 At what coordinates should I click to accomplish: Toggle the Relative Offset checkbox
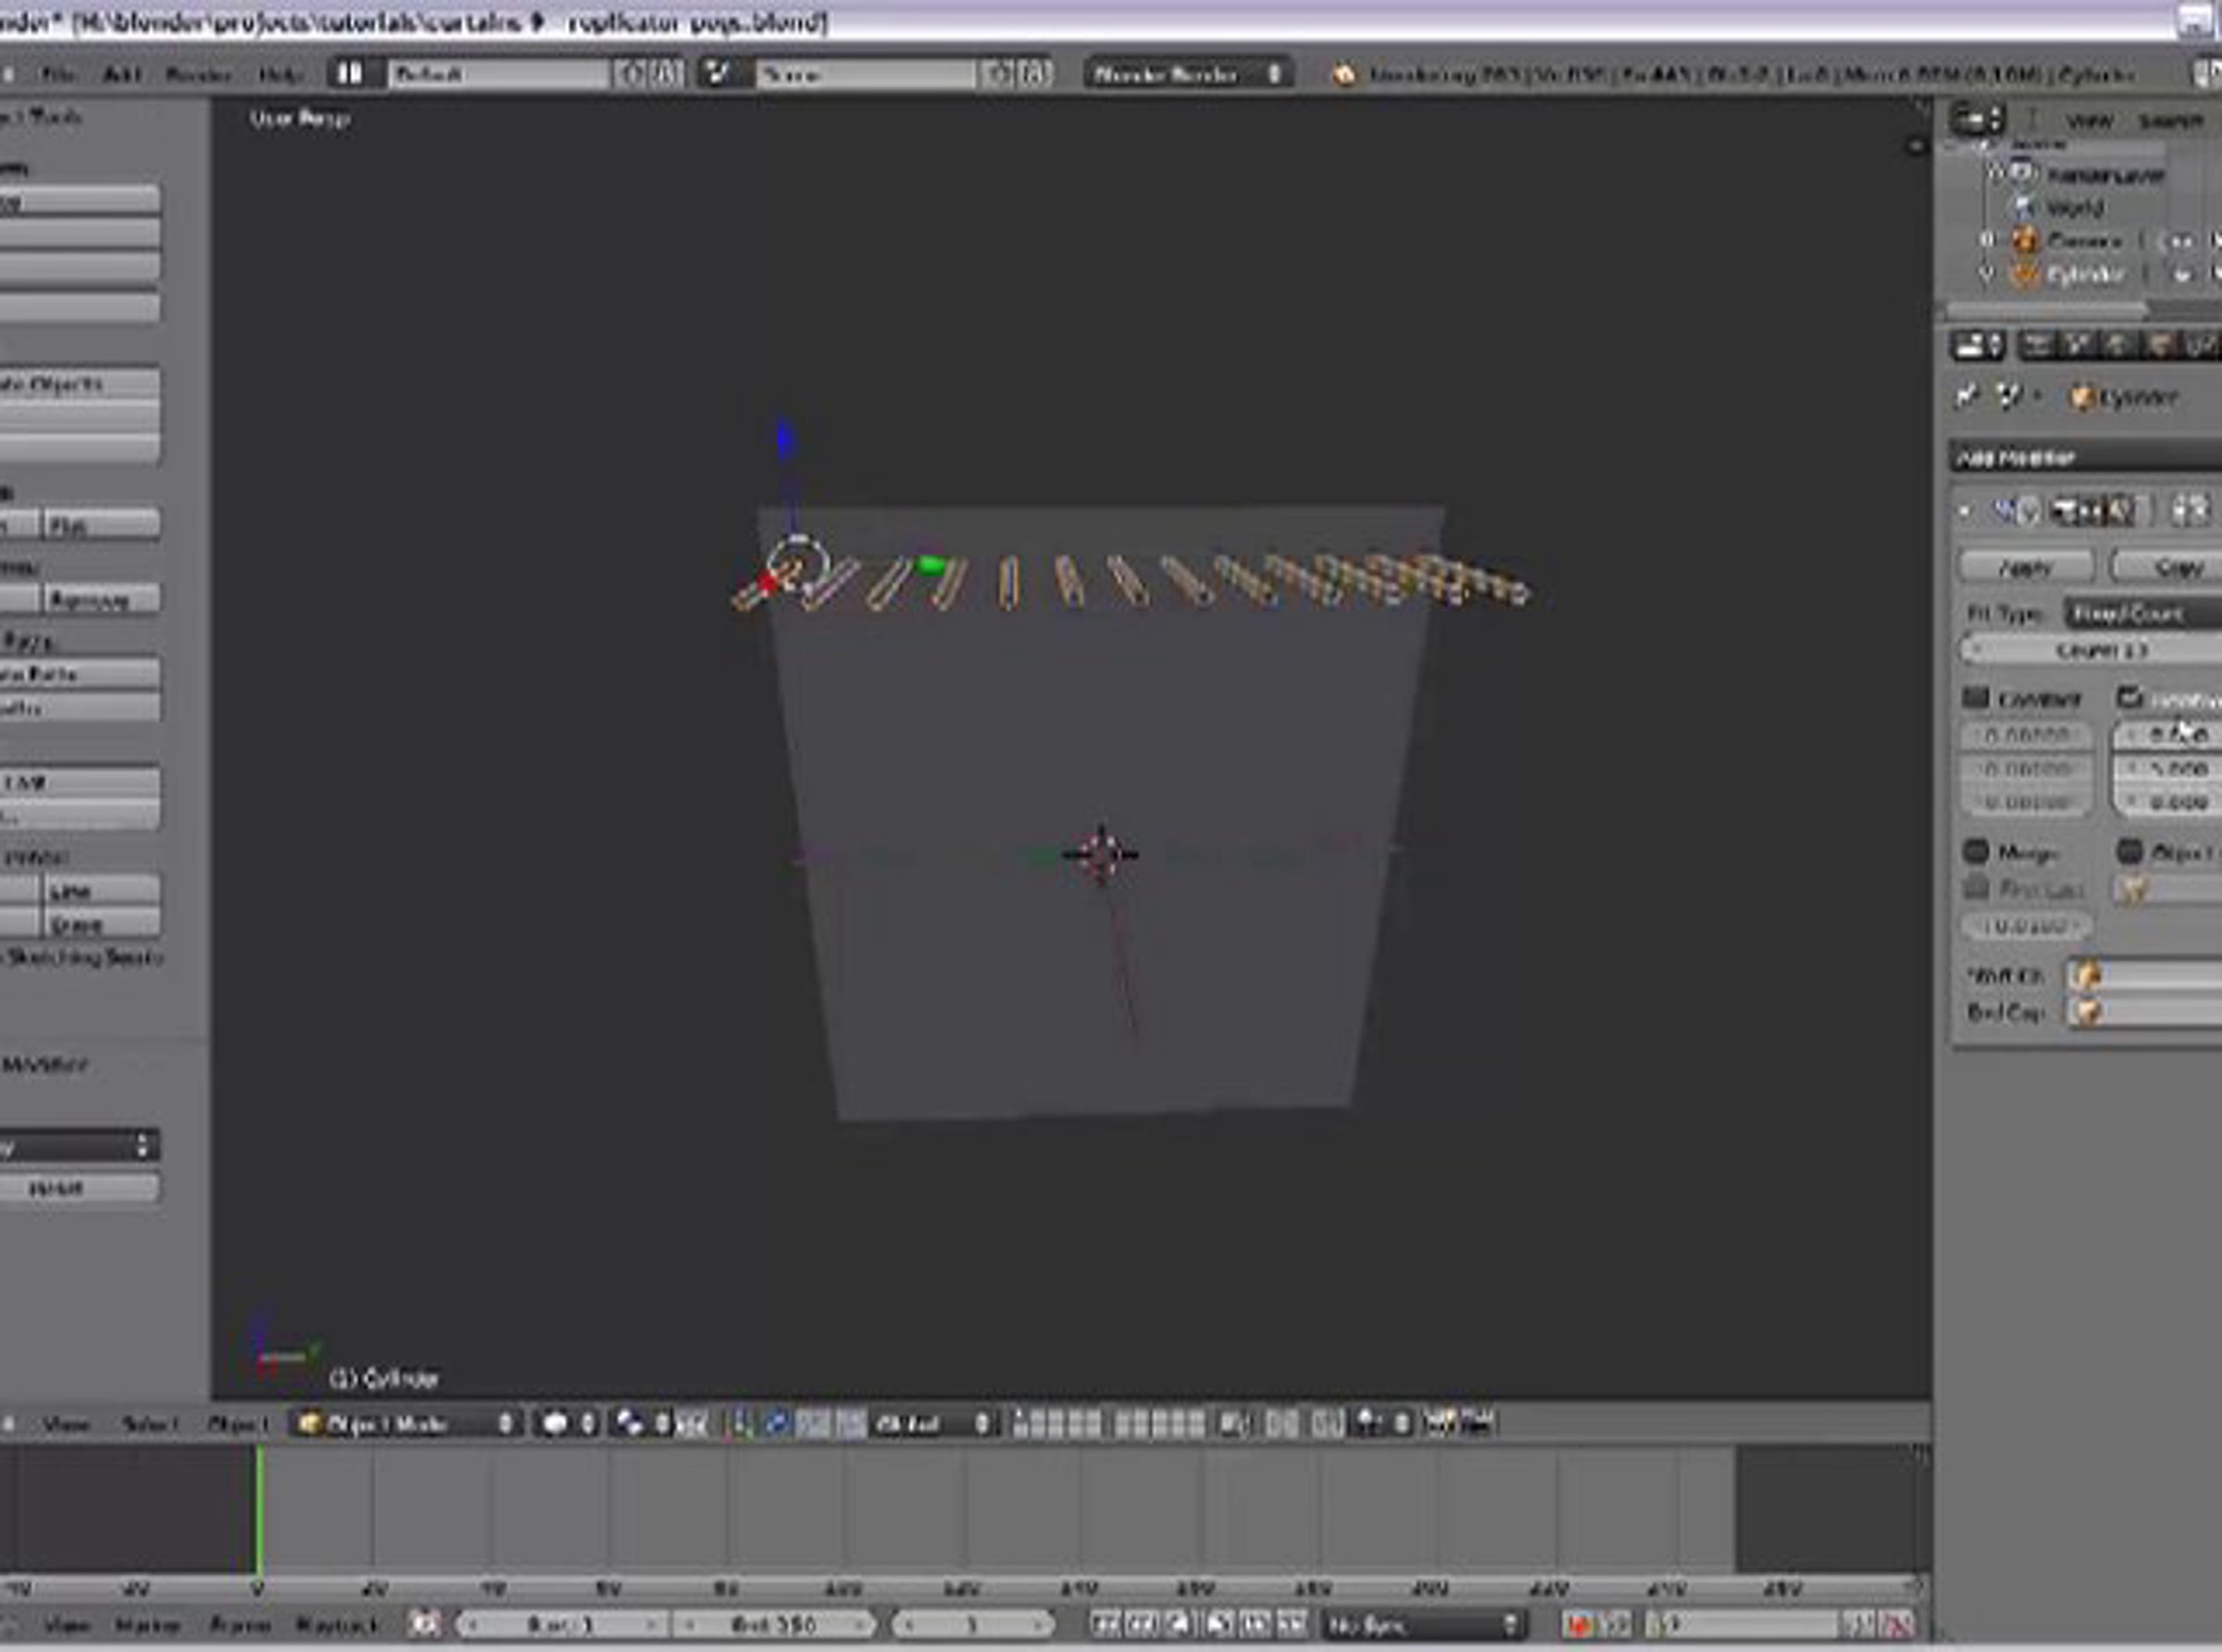point(2129,698)
